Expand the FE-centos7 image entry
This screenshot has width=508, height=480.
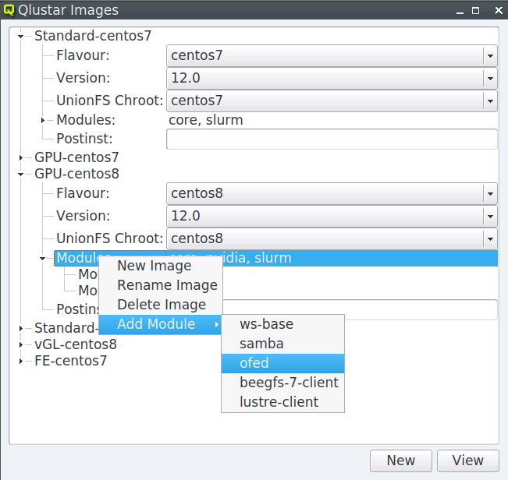(21, 361)
